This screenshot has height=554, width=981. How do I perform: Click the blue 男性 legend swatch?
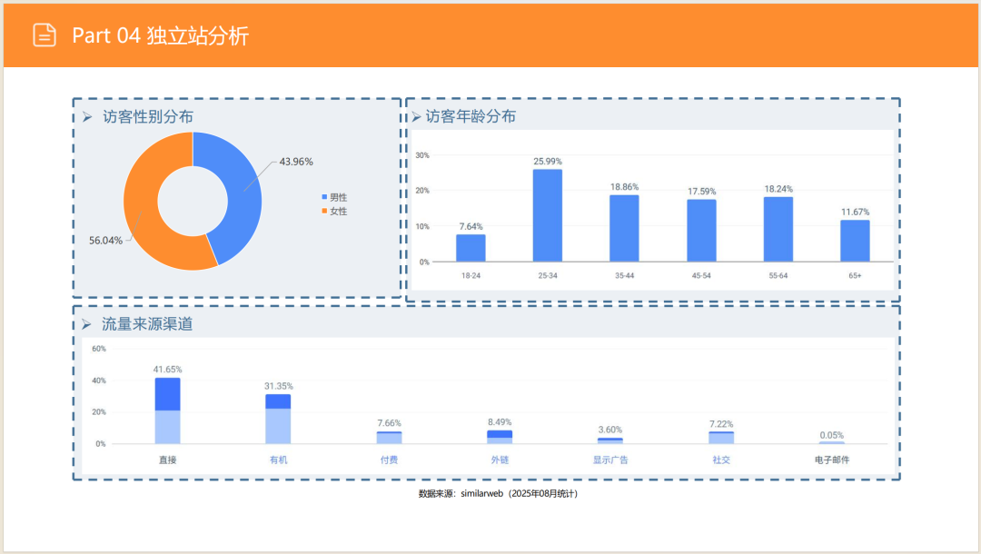[324, 197]
